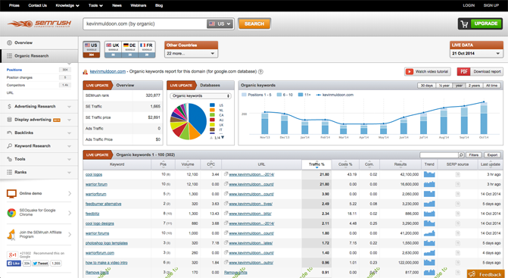The width and height of the screenshot is (508, 278).
Task: Click the Backlinks link icon
Action: coord(9,133)
